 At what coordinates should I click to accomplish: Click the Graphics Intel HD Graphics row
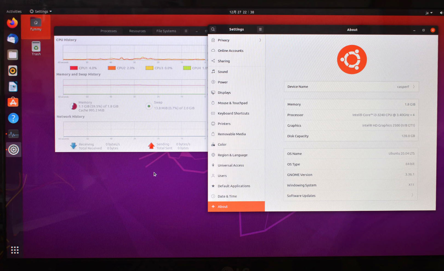351,125
